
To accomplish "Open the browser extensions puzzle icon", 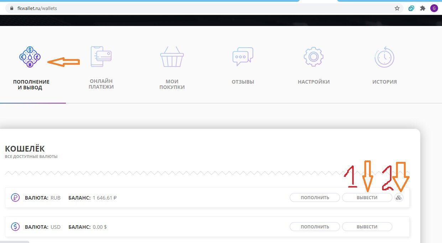I will (423, 8).
